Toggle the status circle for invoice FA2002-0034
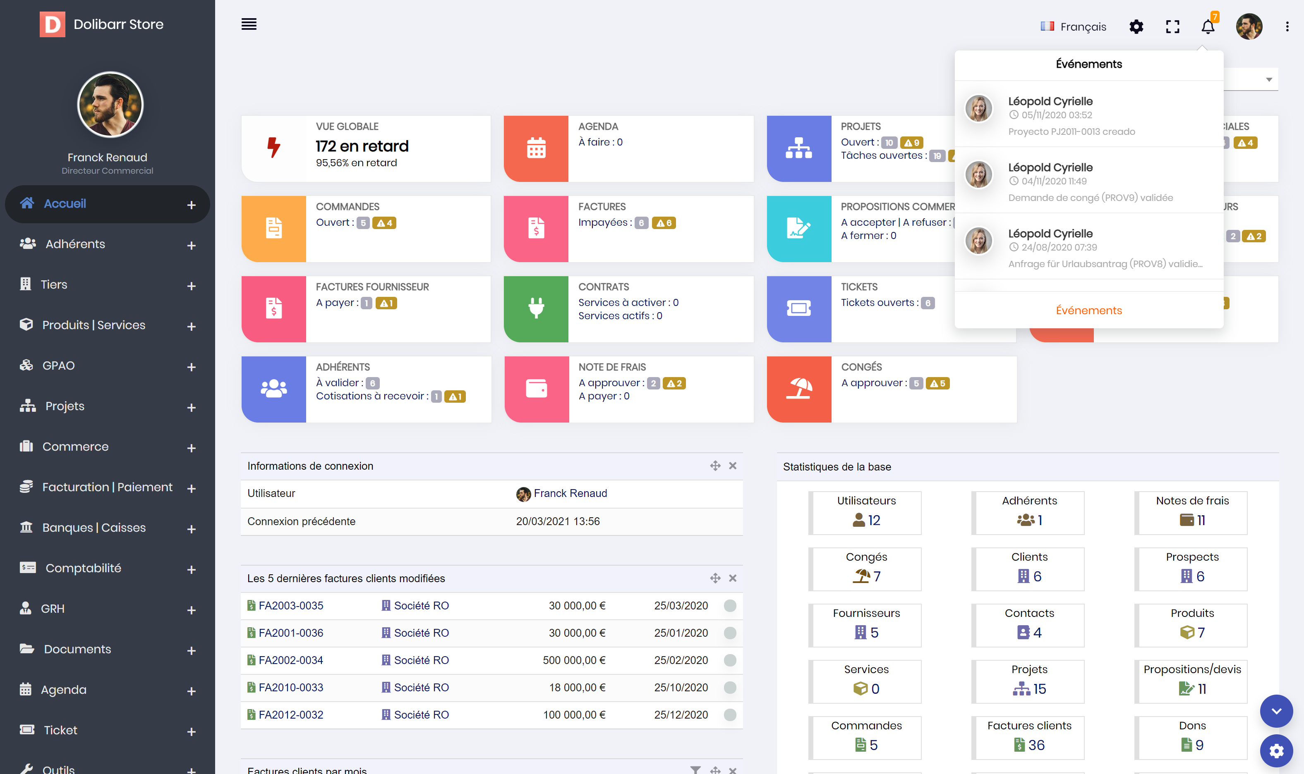This screenshot has height=774, width=1304. (x=729, y=660)
